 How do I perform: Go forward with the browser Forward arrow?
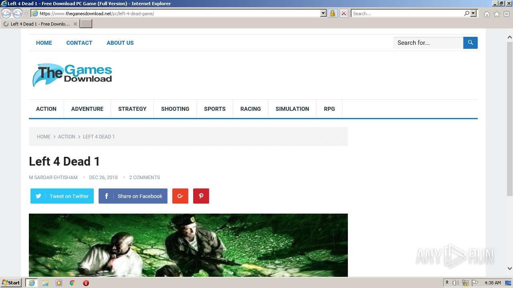point(17,14)
